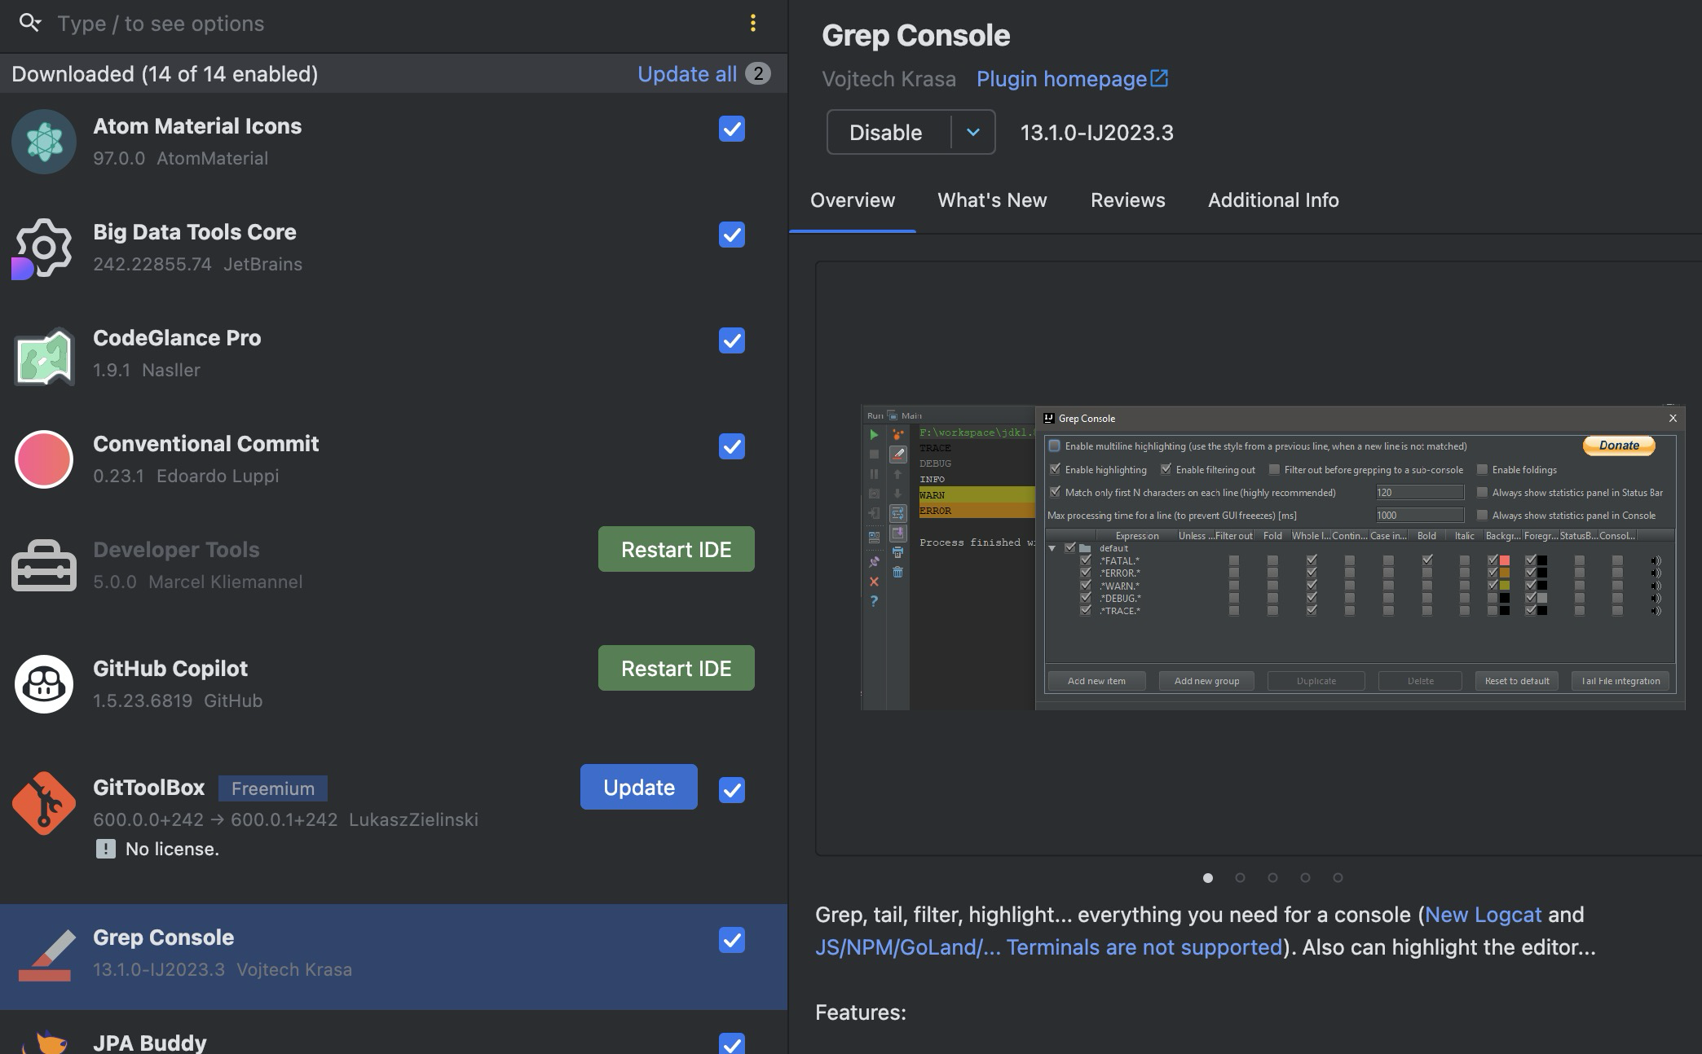Select the third screenshot carousel dot
The height and width of the screenshot is (1054, 1702).
click(1272, 877)
